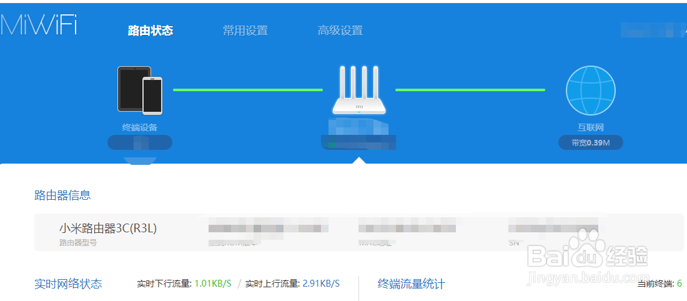Select the 小米路由器3C(R3L) model text
The image size is (687, 301).
(108, 229)
